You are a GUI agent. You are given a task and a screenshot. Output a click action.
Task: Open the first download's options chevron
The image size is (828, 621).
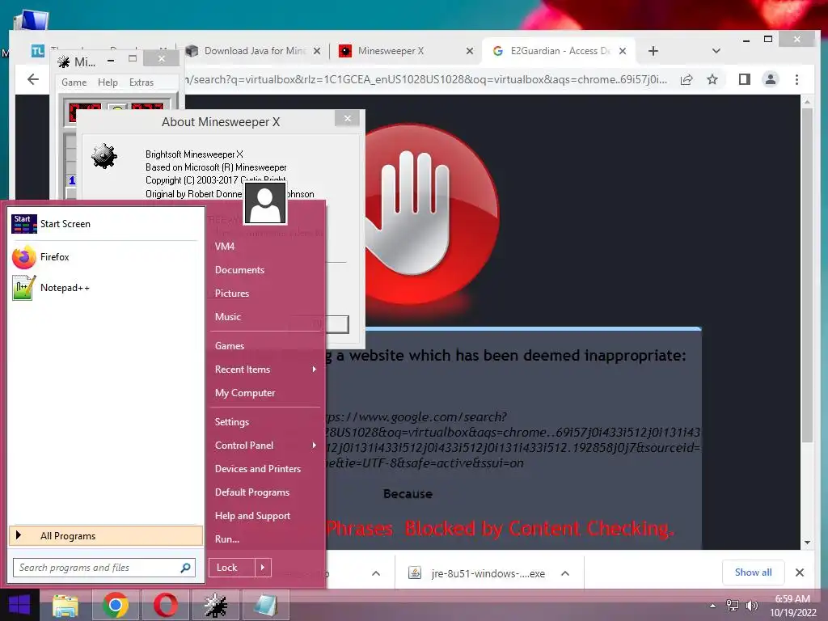pyautogui.click(x=376, y=573)
